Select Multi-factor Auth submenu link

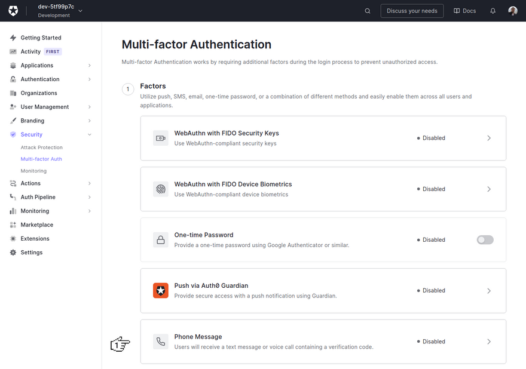(x=41, y=159)
